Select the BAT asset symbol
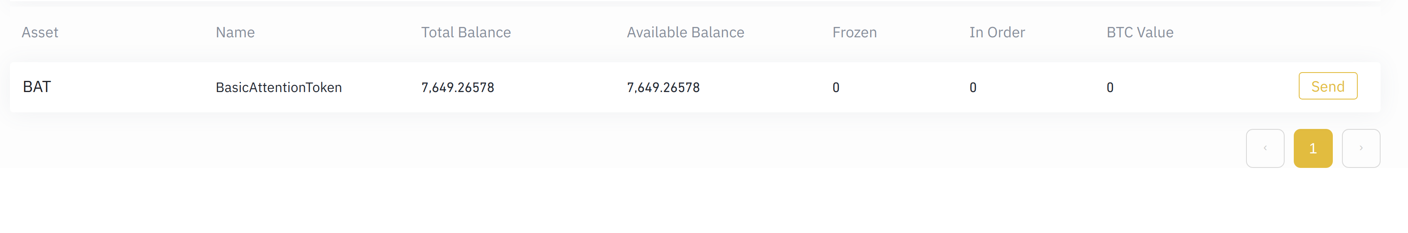 click(x=37, y=87)
